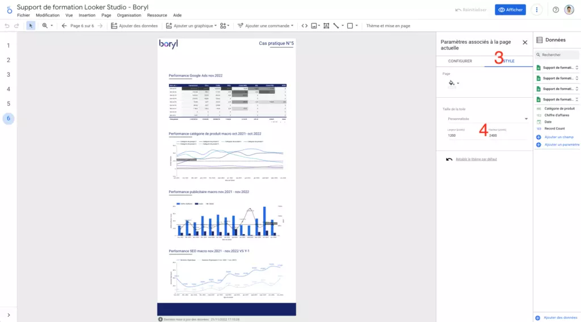Click the Hauteur field showing 2400
The width and height of the screenshot is (581, 322).
pyautogui.click(x=507, y=135)
